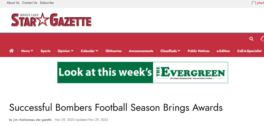Open the search magnifier icon

coord(251,39)
